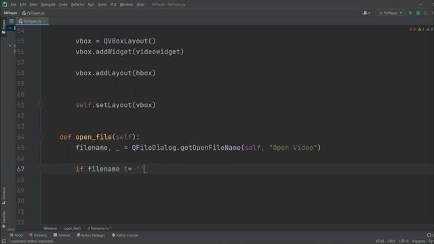Click the open_file() breadcrumb below editor
The width and height of the screenshot is (434, 244).
coord(73,228)
